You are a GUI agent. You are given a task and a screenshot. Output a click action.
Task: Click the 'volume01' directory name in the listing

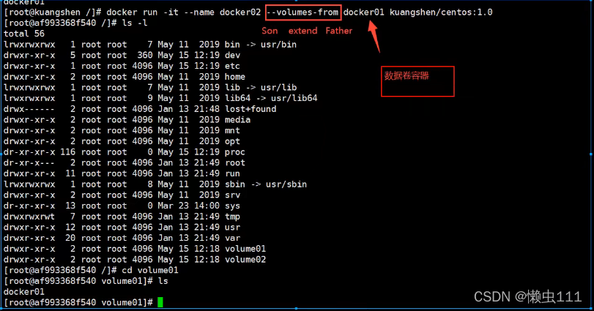point(245,249)
